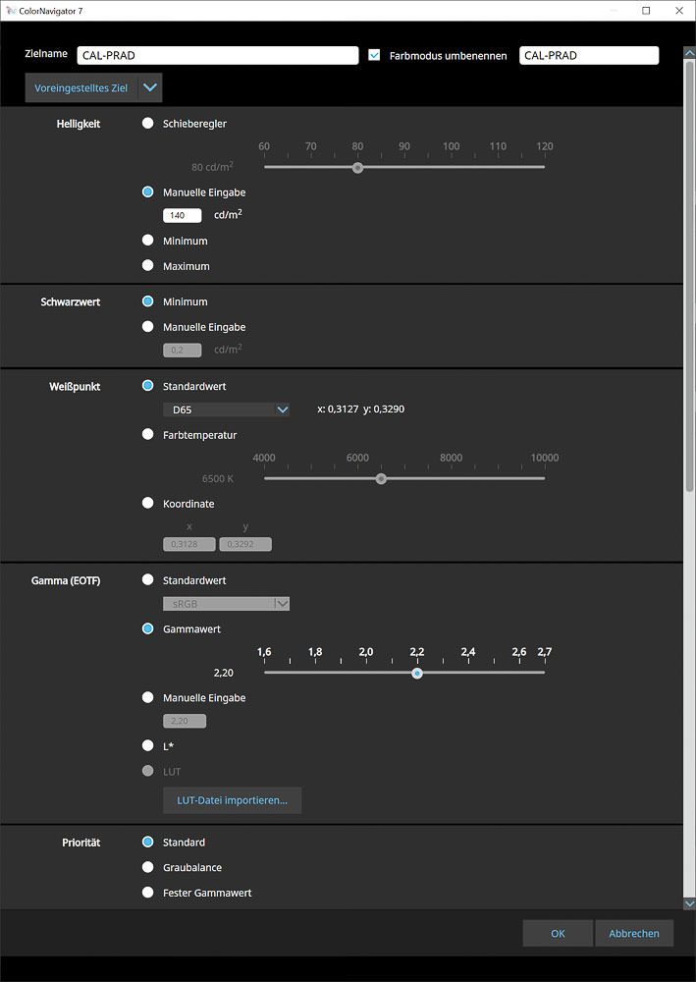This screenshot has height=982, width=696.
Task: Click the scrollbar down arrow
Action: tap(688, 902)
